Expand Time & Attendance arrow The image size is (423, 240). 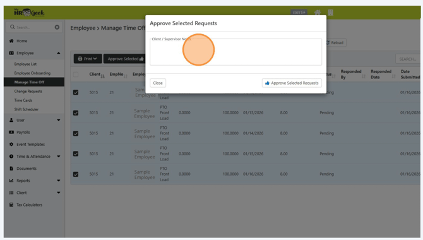pos(59,156)
